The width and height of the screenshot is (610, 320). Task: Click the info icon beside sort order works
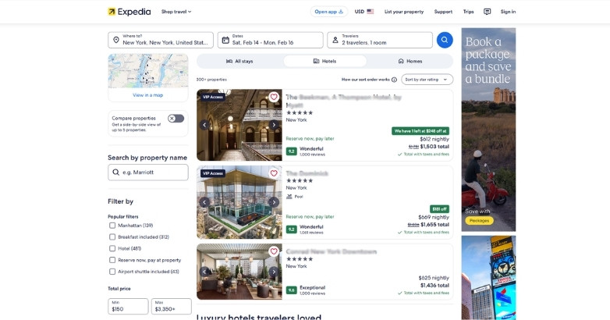[x=394, y=80]
